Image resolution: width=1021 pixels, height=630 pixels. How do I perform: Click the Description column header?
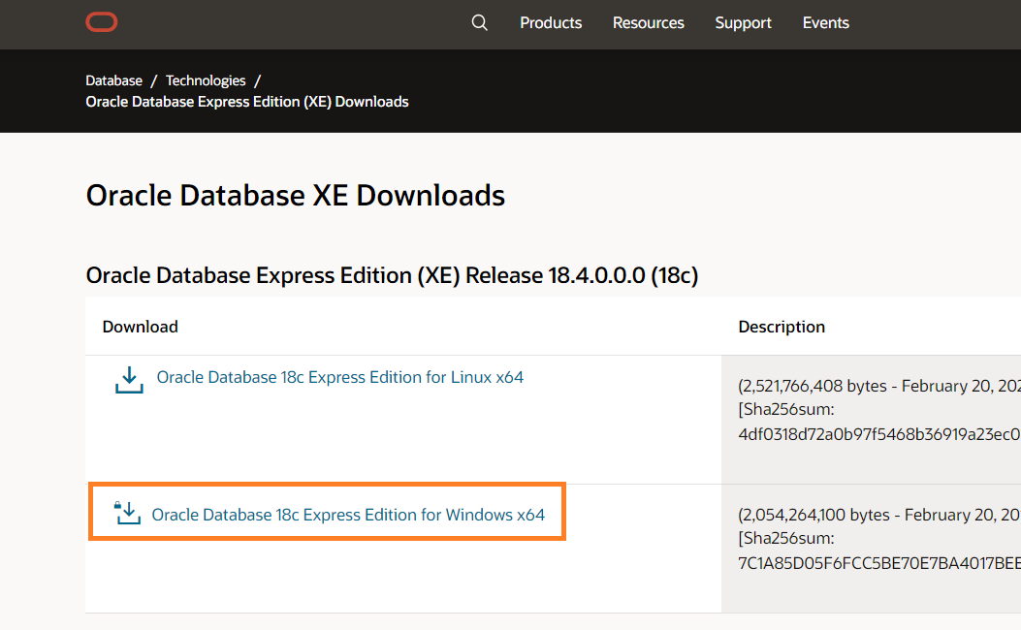click(782, 327)
